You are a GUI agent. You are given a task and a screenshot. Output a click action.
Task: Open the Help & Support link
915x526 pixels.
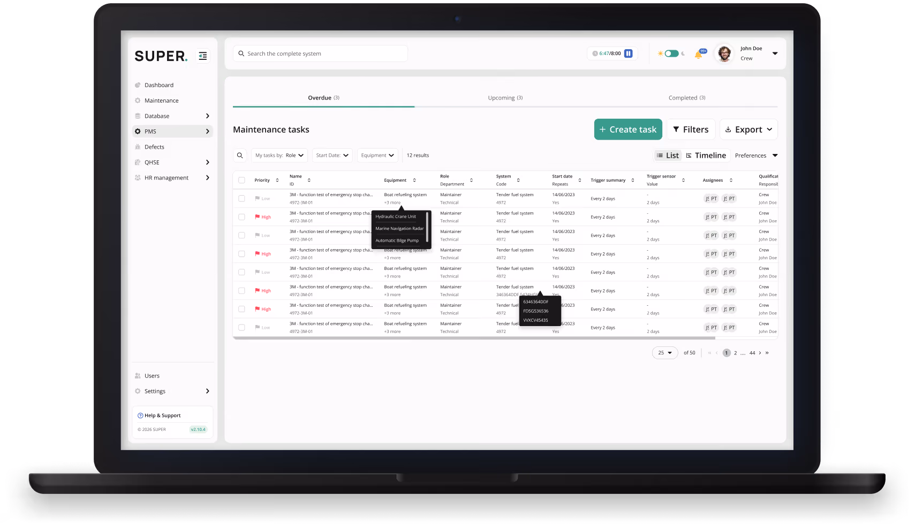(159, 415)
